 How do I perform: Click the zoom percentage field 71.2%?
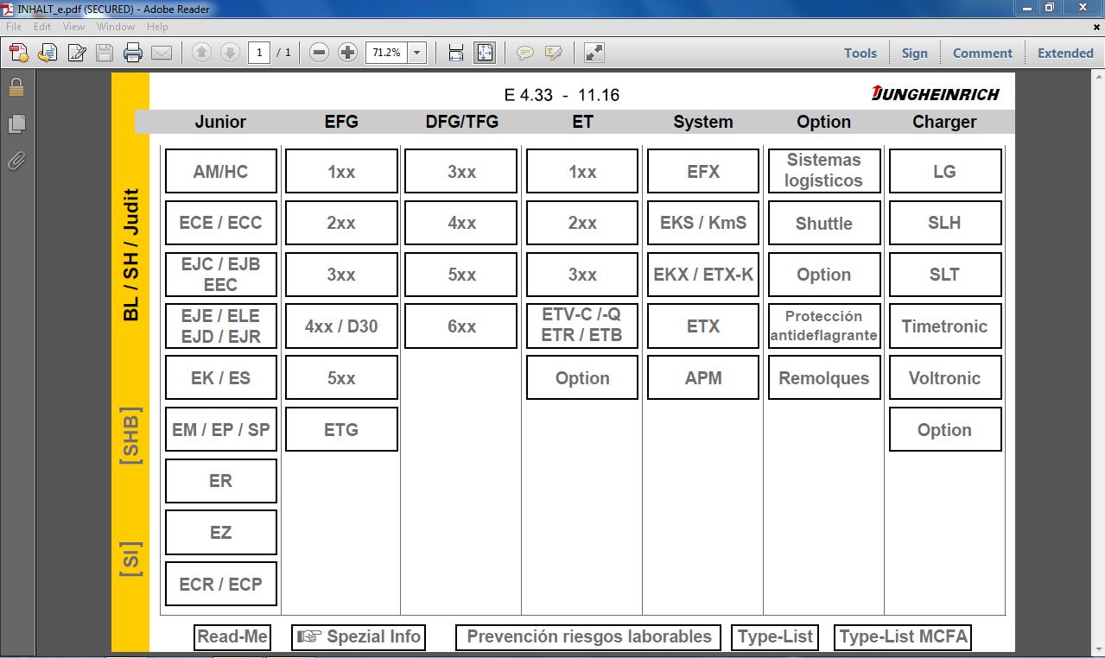(386, 53)
